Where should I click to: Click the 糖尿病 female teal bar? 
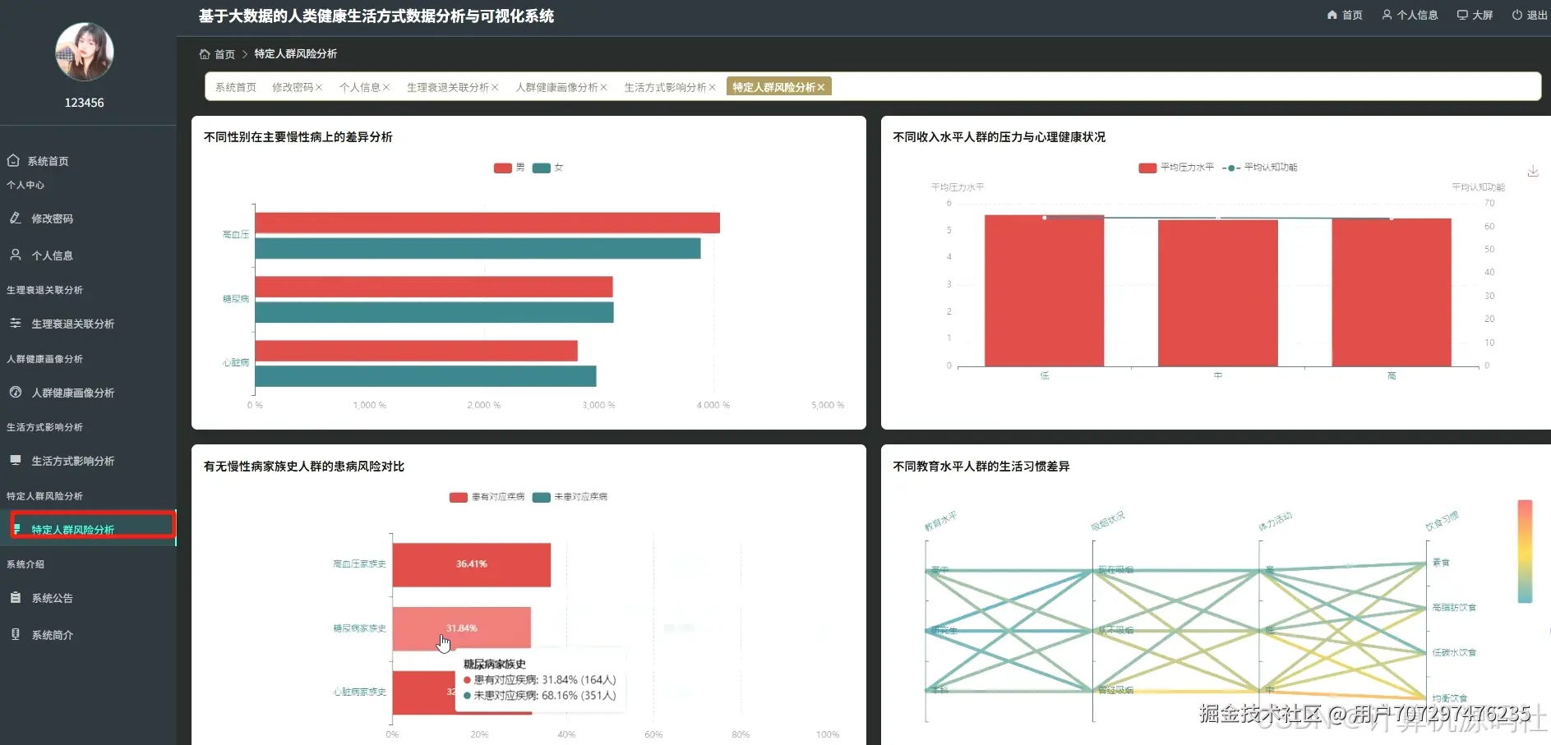(x=434, y=312)
